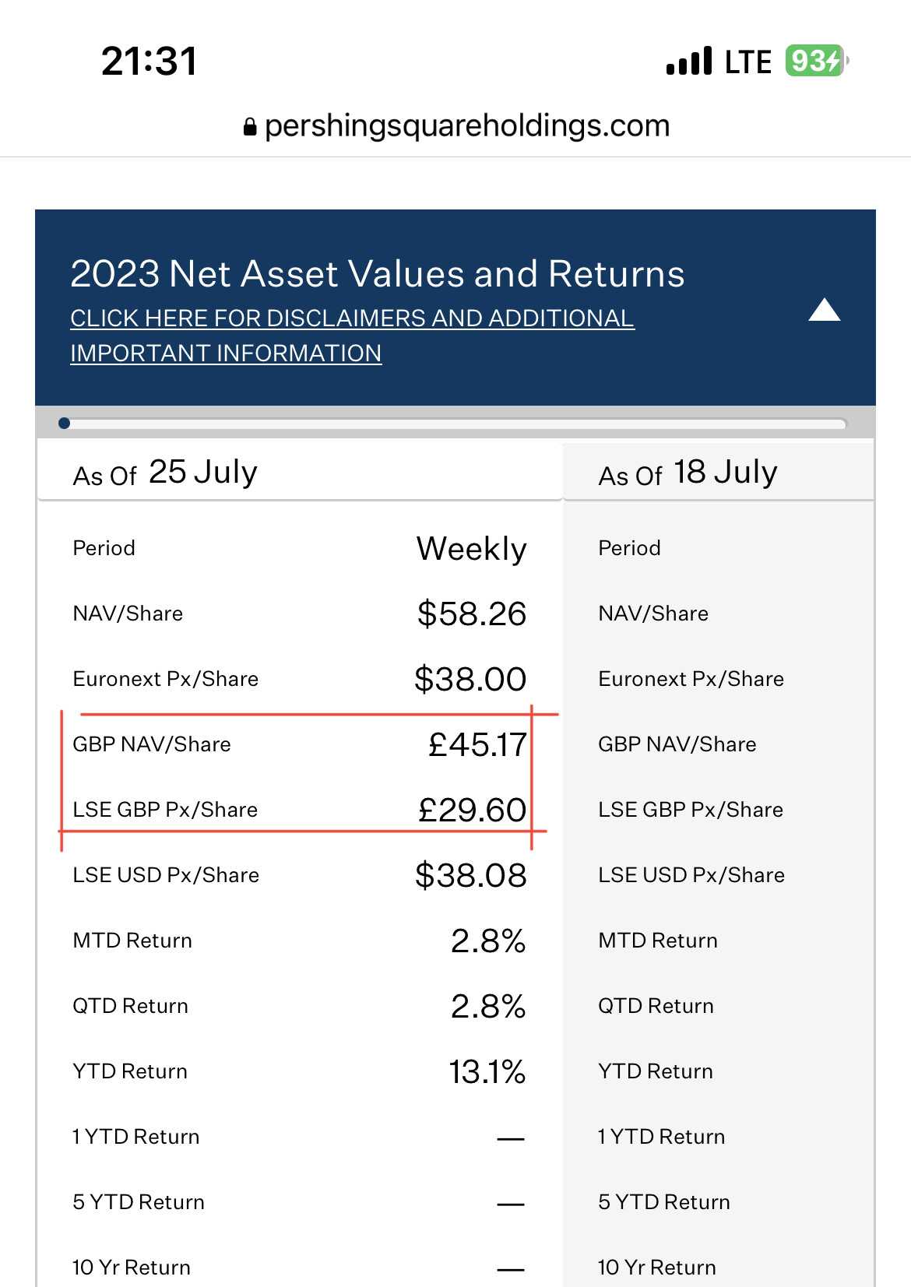The image size is (911, 1287).
Task: Select the As Of 25 July column header
Action: pos(165,473)
